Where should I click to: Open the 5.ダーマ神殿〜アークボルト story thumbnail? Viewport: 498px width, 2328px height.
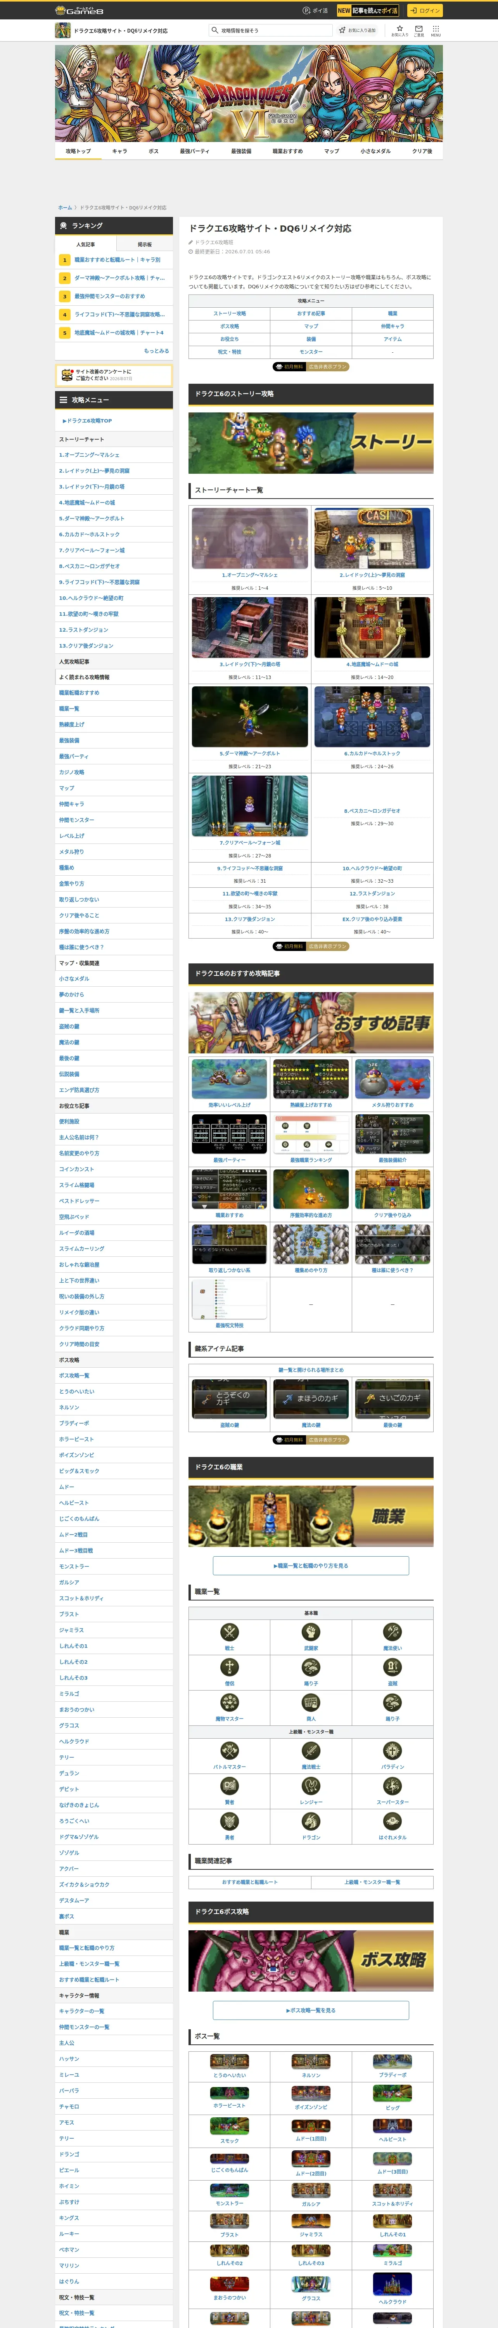pos(249,717)
